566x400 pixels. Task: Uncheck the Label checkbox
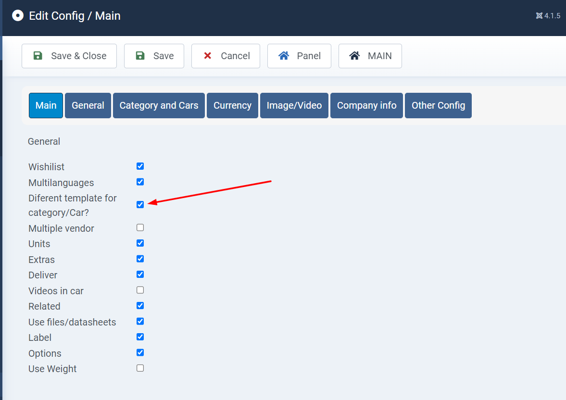140,337
